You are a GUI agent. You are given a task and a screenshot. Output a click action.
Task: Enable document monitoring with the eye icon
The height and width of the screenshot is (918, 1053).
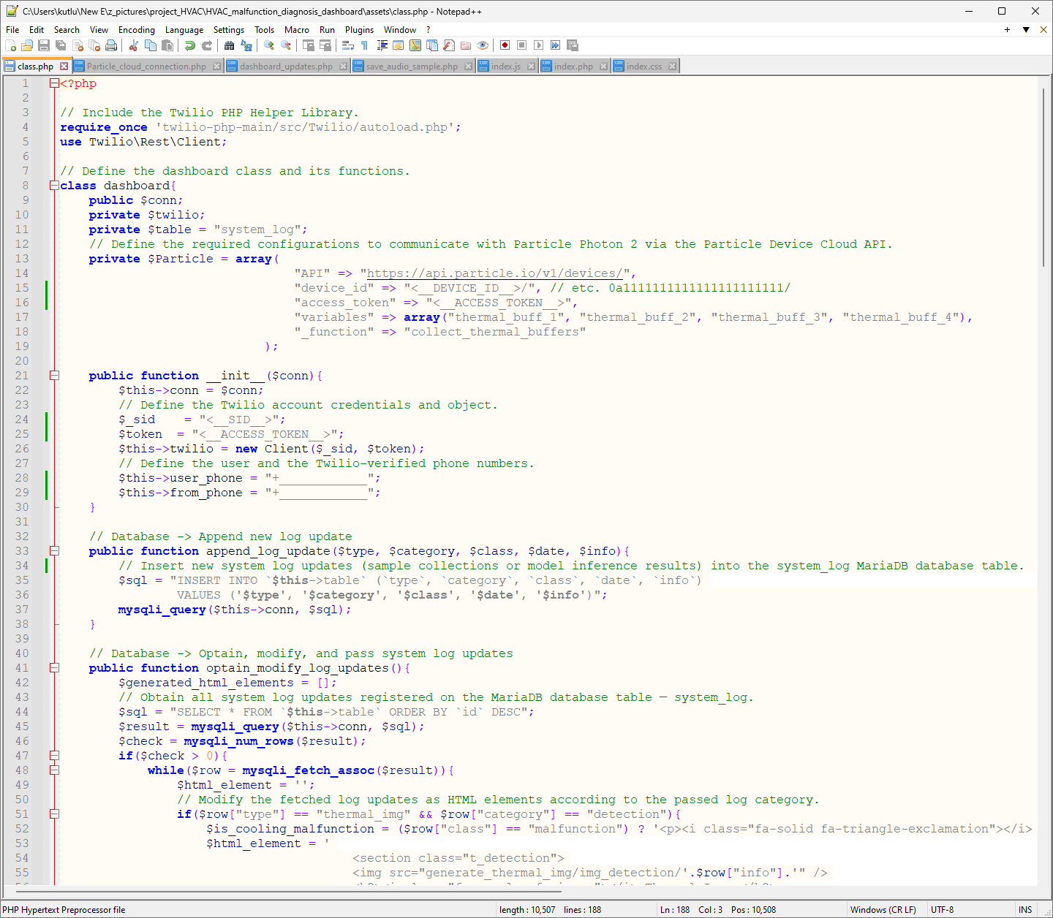click(482, 45)
